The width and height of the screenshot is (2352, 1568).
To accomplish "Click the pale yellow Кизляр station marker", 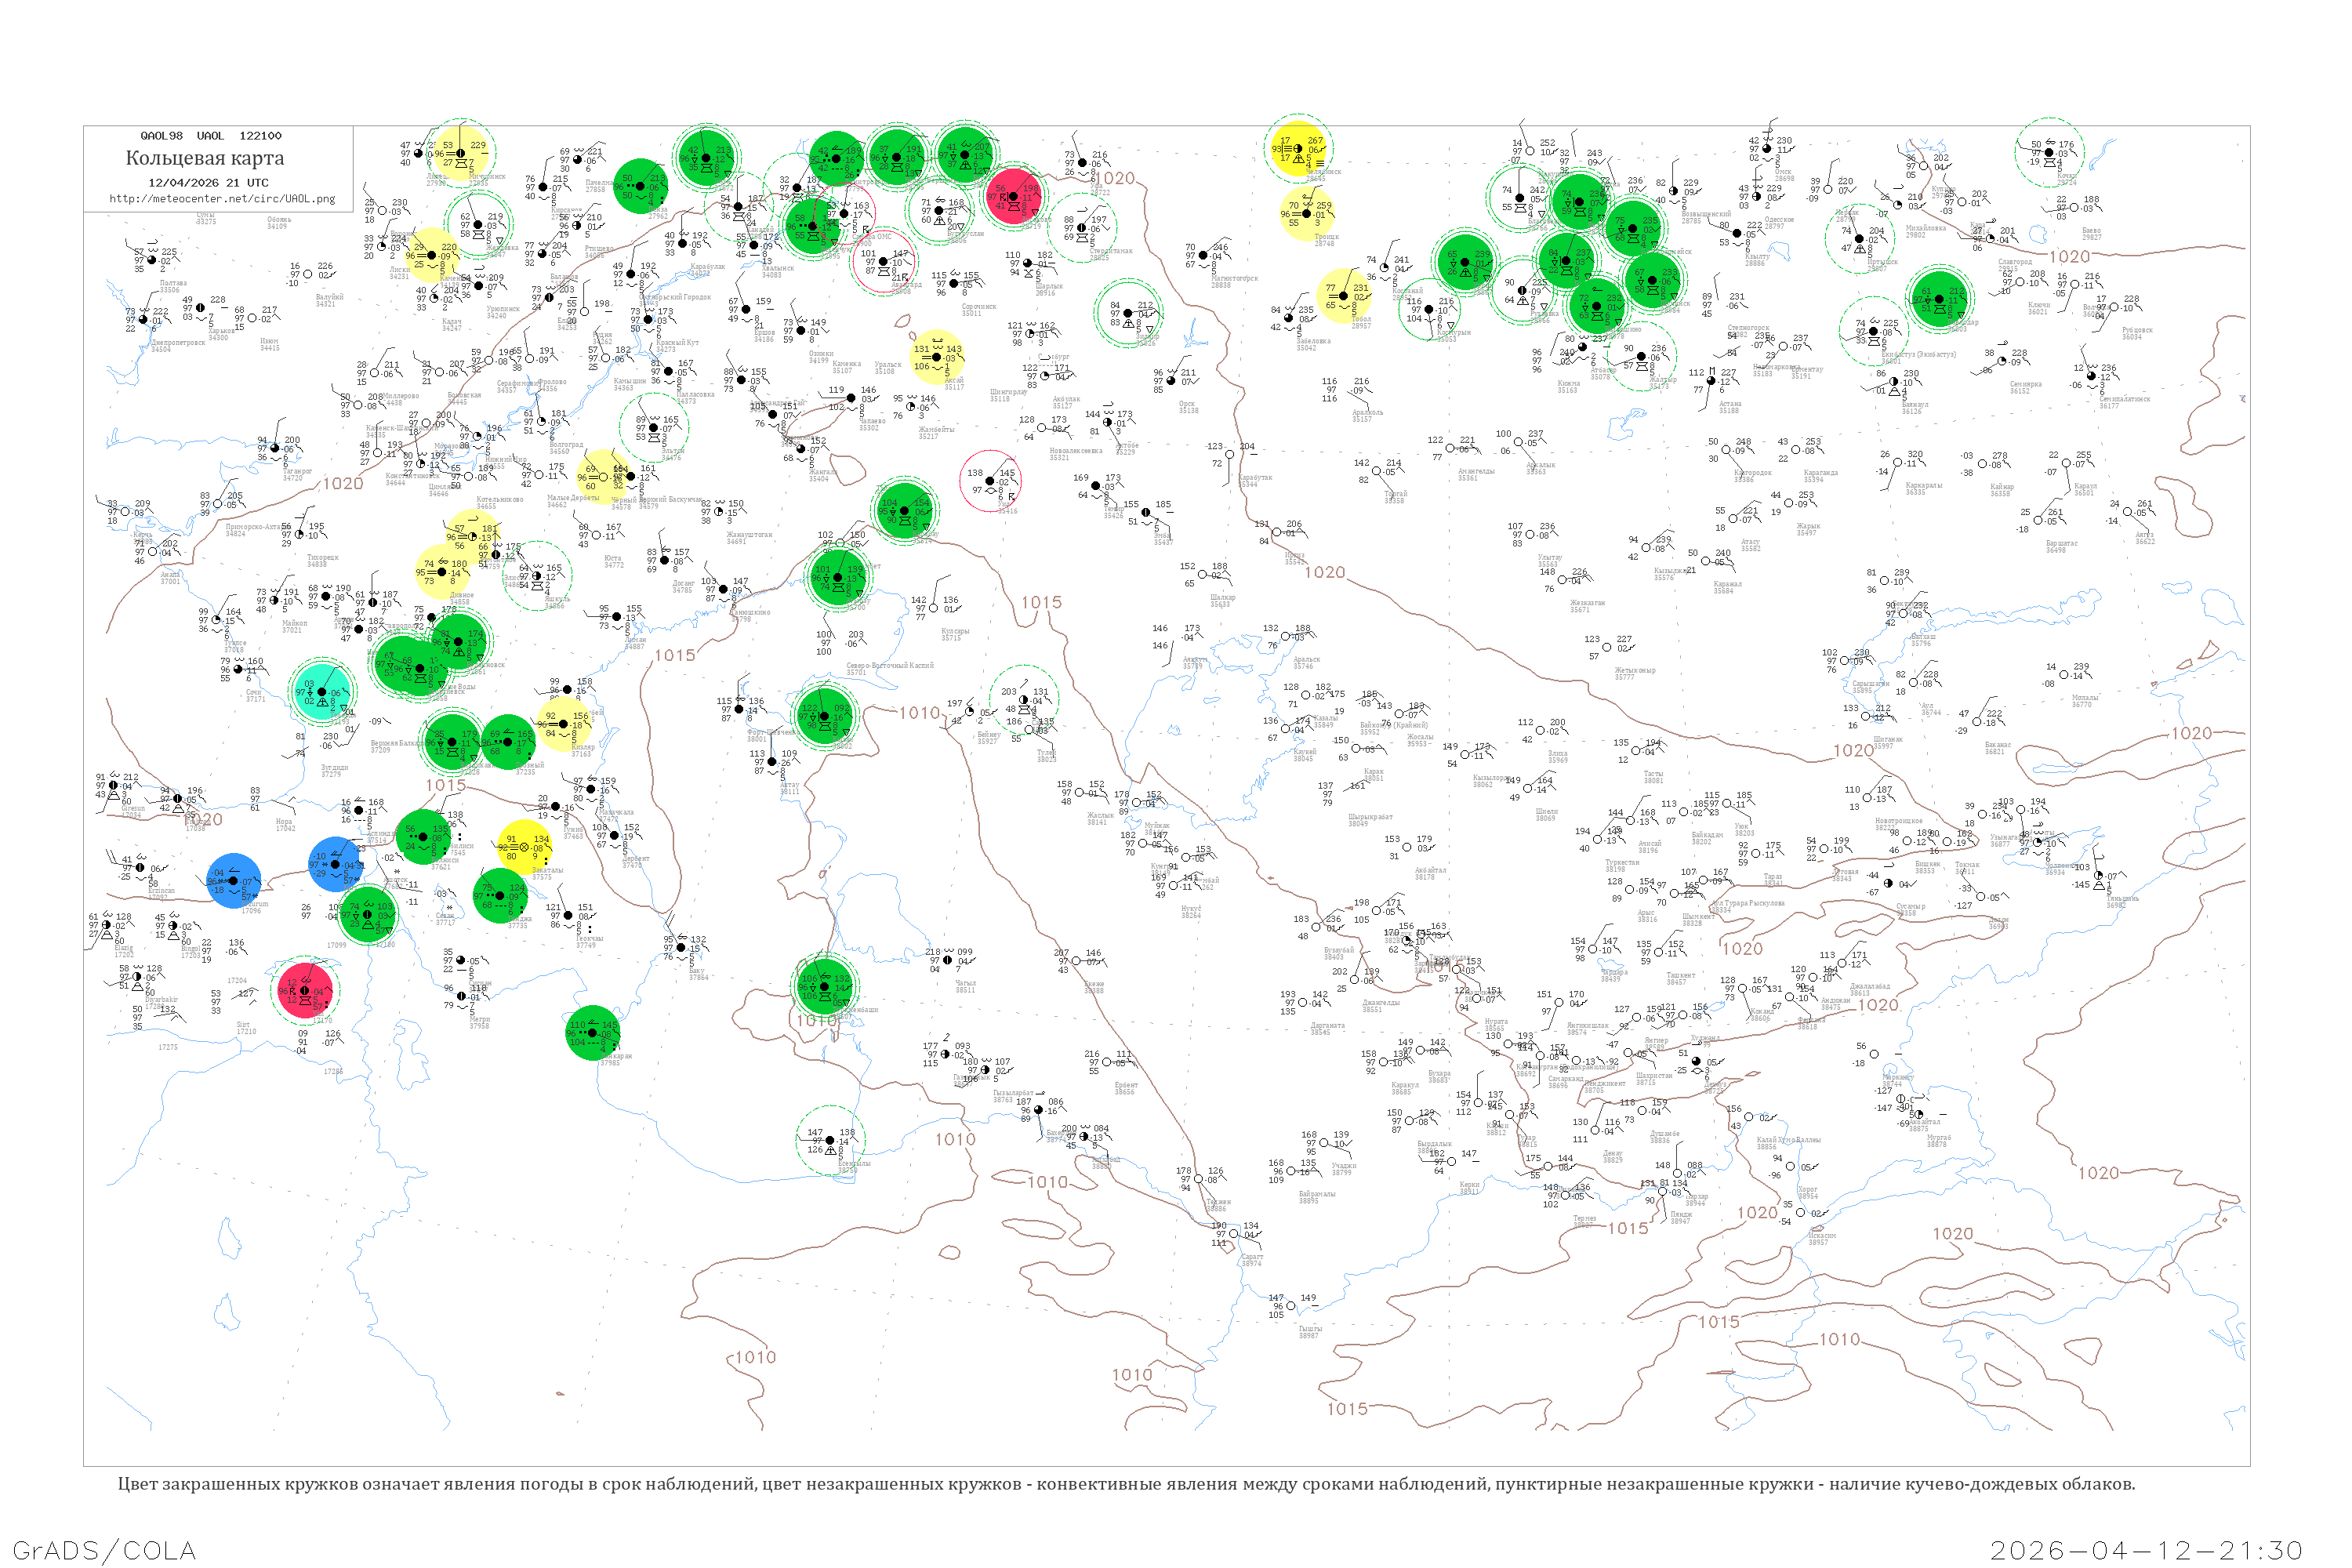I will pyautogui.click(x=563, y=723).
